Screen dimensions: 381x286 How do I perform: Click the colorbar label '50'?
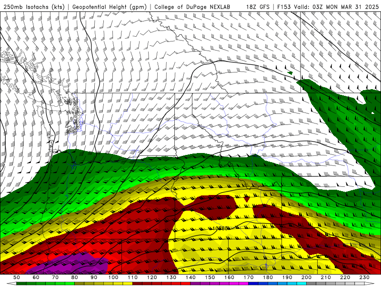click(x=17, y=277)
